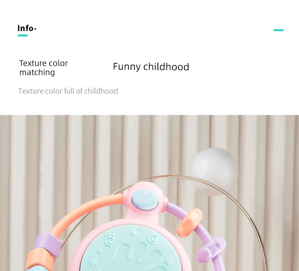This screenshot has height=271, width=299.
Task: Click the star emboss at drum's left edge
Action: click(x=93, y=263)
